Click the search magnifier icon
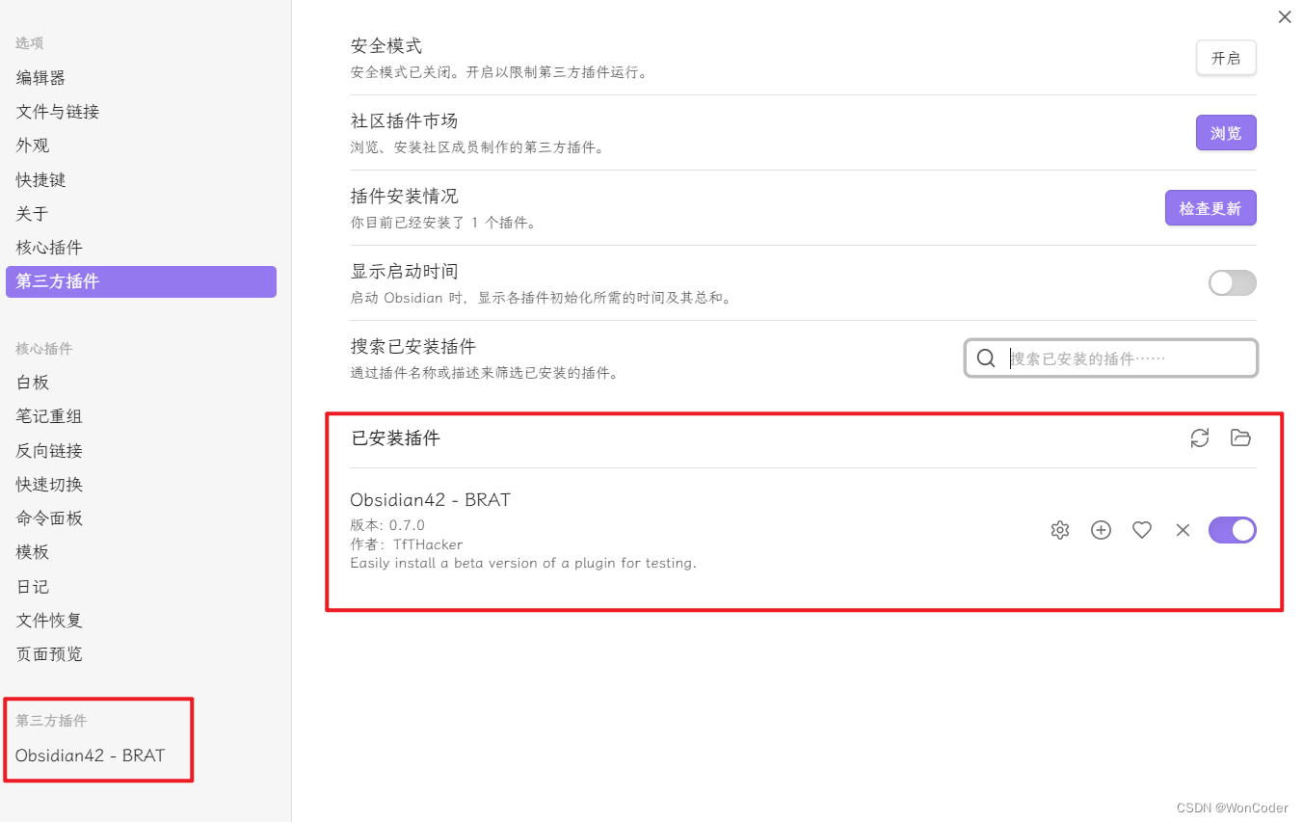1303x822 pixels. click(x=986, y=358)
